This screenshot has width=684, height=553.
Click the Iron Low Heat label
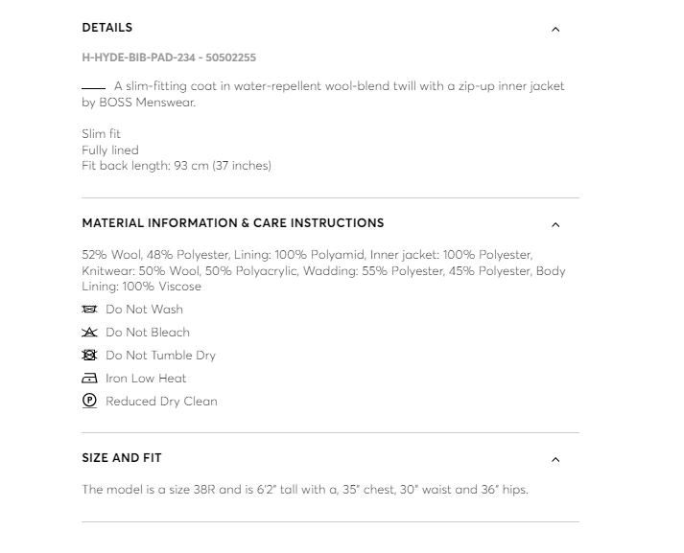click(146, 379)
